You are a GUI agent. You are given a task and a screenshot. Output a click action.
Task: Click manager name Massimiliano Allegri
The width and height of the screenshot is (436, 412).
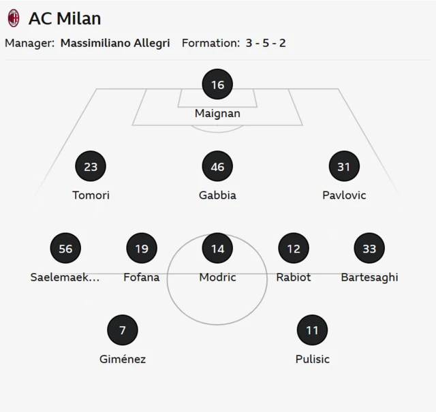116,43
